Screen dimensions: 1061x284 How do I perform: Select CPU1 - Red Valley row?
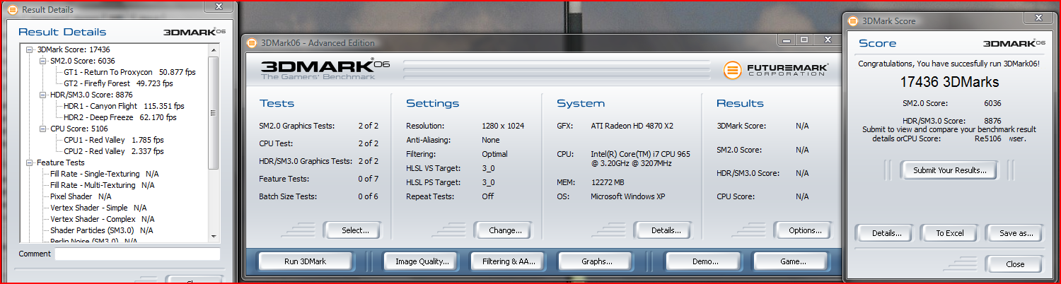[x=113, y=140]
